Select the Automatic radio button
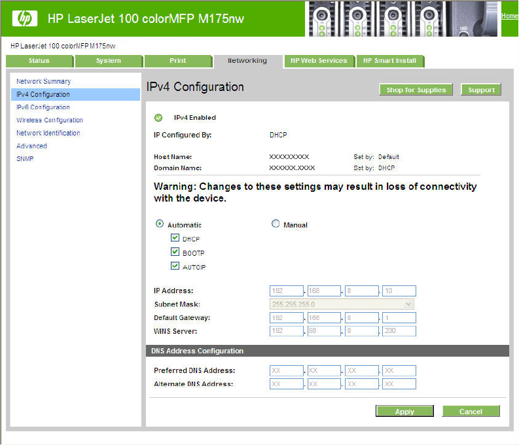This screenshot has width=519, height=445. pos(160,224)
